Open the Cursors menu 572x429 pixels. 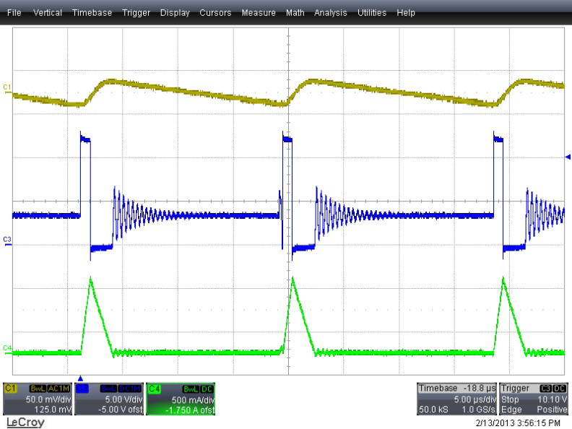point(215,13)
